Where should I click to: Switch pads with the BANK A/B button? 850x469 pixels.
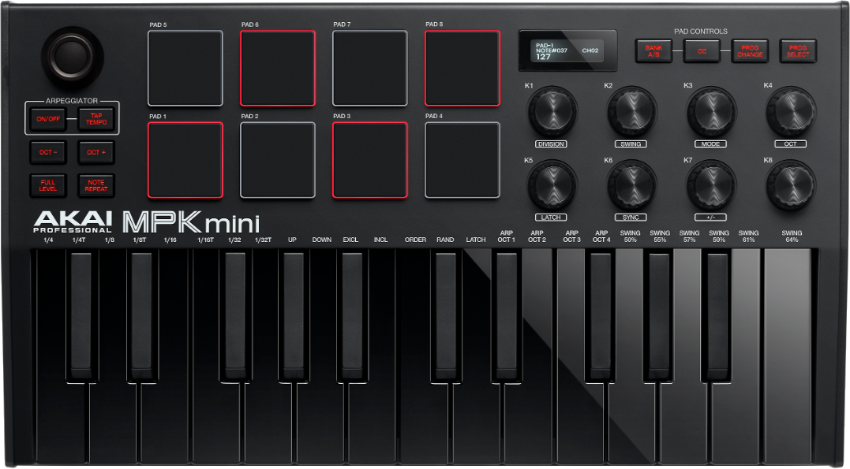pos(653,51)
